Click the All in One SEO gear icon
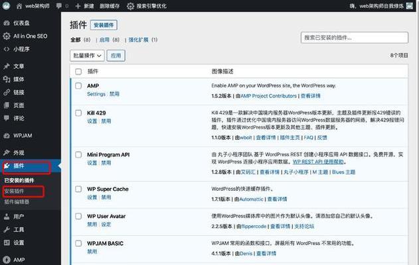419x265 pixels. point(7,36)
